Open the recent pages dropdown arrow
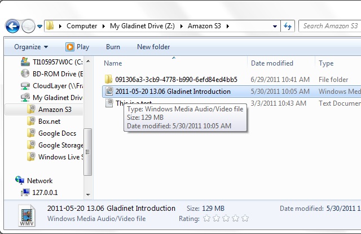Image resolution: width=361 pixels, height=234 pixels. tap(39, 27)
